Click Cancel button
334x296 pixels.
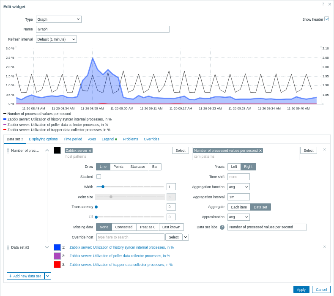321,290
